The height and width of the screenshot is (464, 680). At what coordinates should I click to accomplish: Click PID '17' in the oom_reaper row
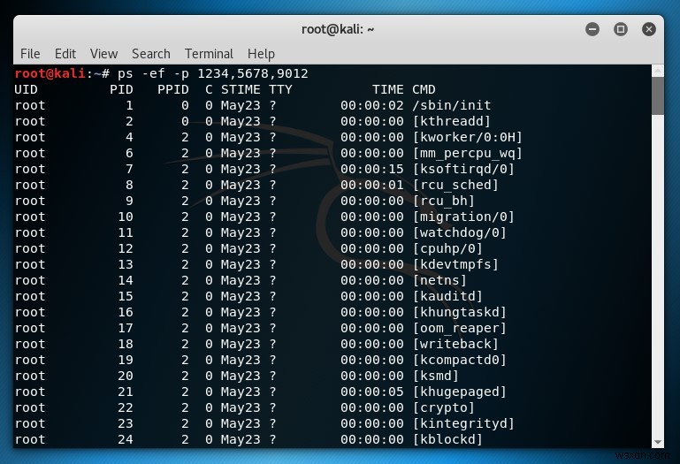tap(126, 328)
